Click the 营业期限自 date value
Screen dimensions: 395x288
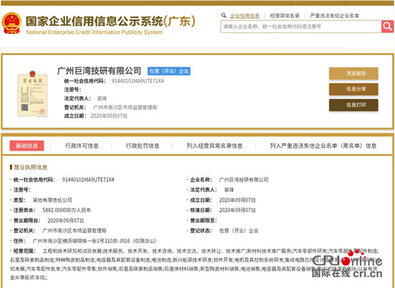[x=65, y=220]
